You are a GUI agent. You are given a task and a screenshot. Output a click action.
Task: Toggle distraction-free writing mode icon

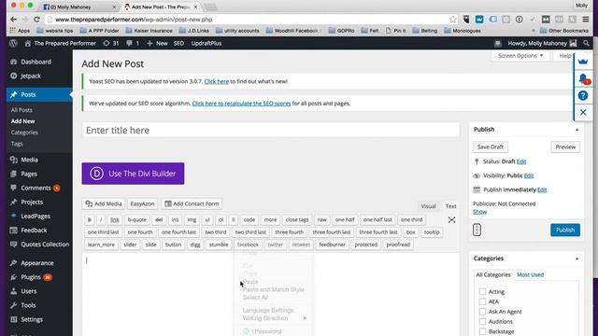click(x=451, y=220)
